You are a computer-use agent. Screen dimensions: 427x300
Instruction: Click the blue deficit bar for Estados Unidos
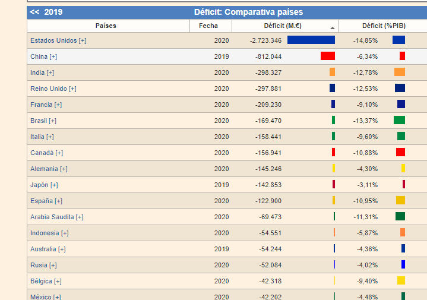coord(311,40)
